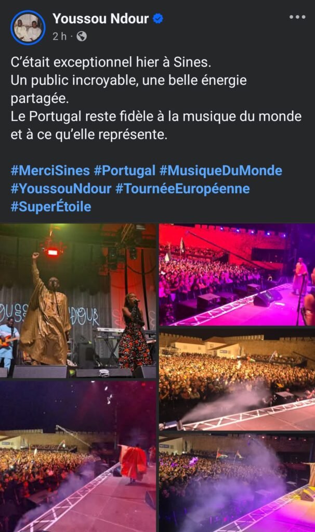
Task: Tap the 2 h post timestamp
Action: [x=59, y=36]
